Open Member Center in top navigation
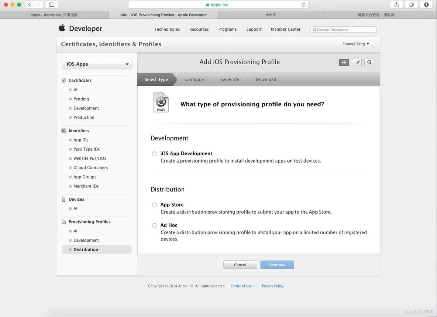The width and height of the screenshot is (437, 317). (286, 29)
